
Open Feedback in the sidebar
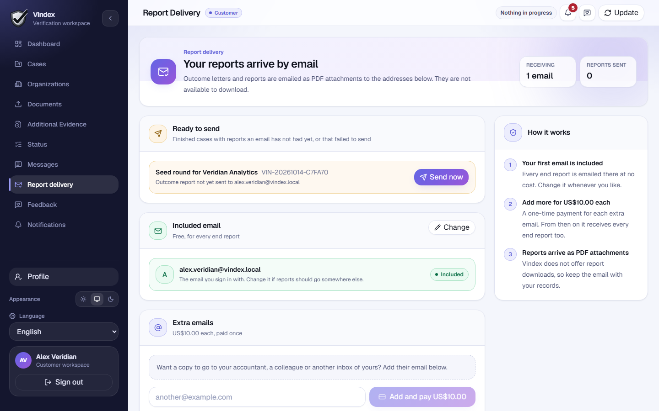click(x=64, y=205)
